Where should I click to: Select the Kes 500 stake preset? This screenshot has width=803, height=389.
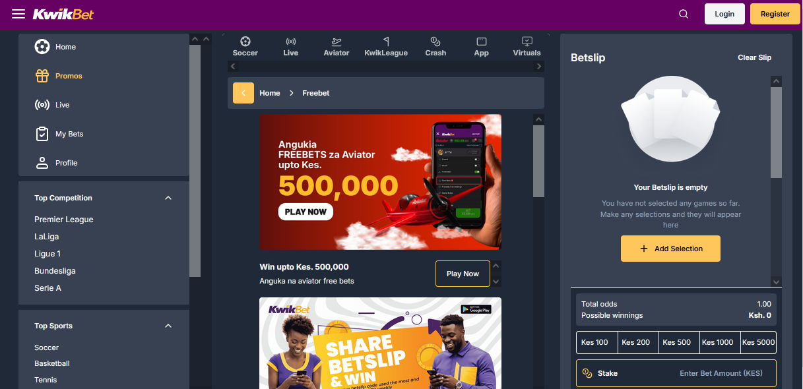coord(676,342)
